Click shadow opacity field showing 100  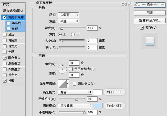click(92, 112)
